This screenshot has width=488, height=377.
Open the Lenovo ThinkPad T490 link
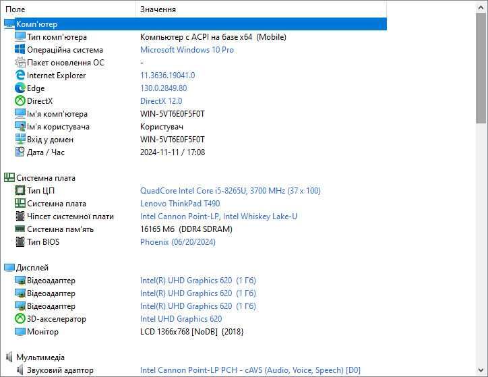(180, 203)
